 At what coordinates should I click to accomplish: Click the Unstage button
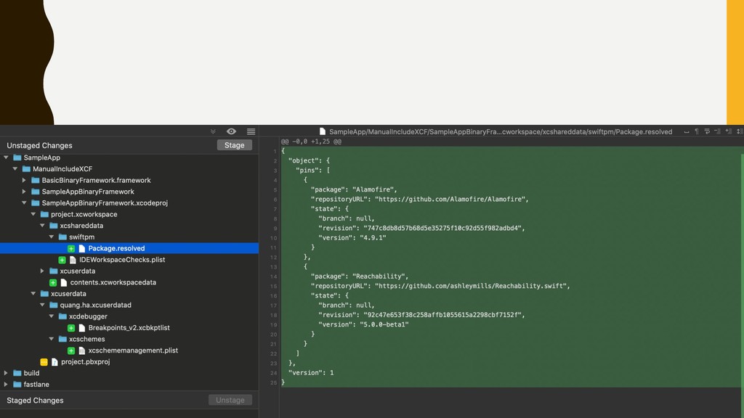point(230,400)
